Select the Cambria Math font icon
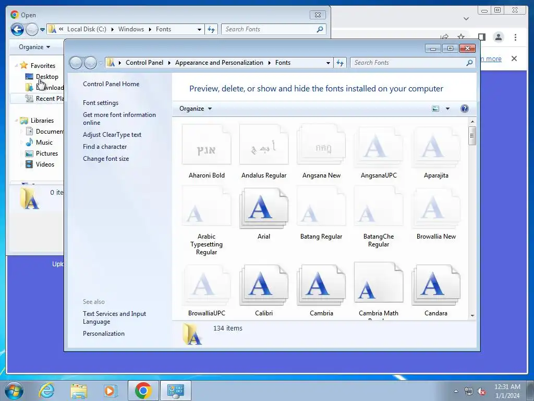 (x=379, y=282)
